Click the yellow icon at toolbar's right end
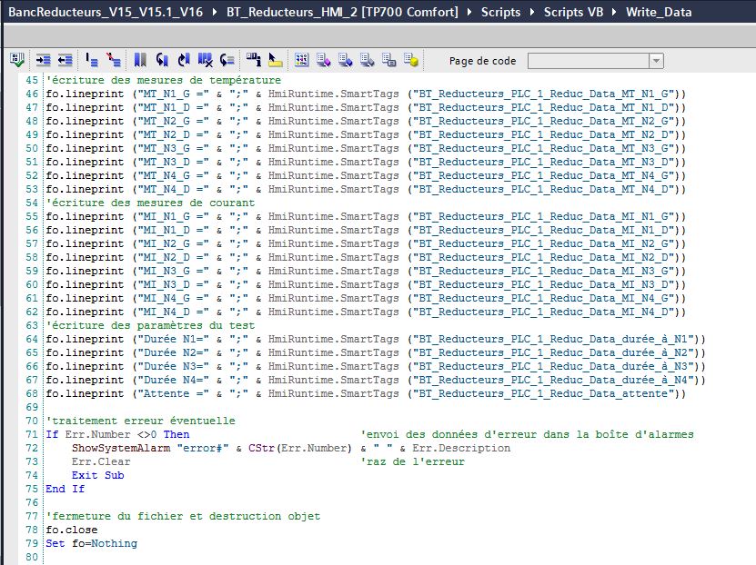The width and height of the screenshot is (756, 565). tap(410, 60)
